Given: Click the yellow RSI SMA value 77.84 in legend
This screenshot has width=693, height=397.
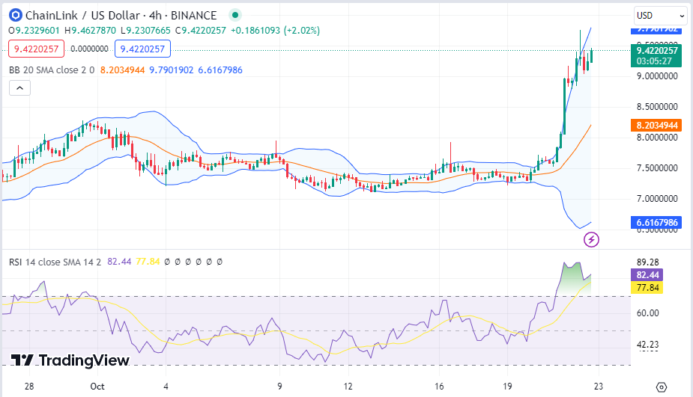Looking at the screenshot, I should pos(148,262).
